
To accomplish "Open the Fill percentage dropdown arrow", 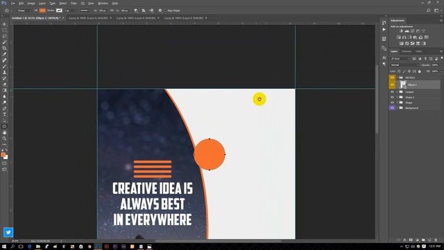I will point(441,71).
